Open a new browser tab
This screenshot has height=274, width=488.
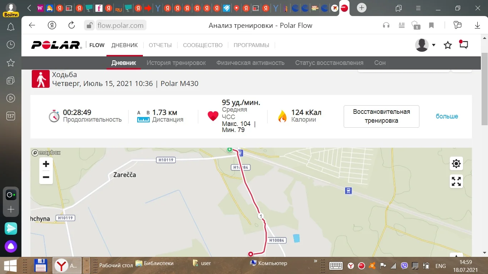pos(362,8)
